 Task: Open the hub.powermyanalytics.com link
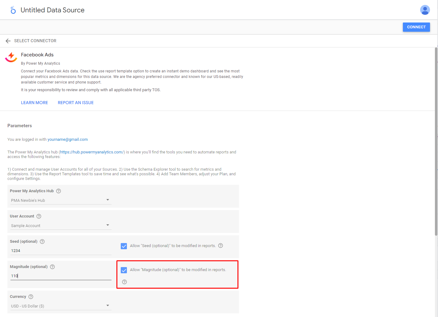pyautogui.click(x=92, y=152)
